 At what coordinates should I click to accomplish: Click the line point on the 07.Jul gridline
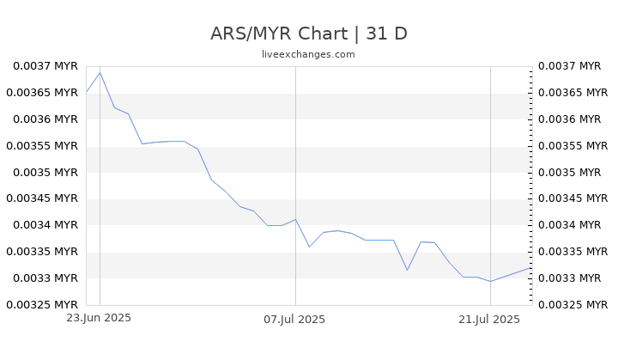point(295,219)
